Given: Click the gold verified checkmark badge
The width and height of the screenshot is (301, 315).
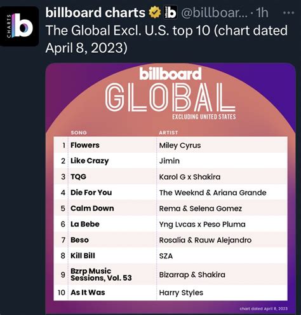Looking at the screenshot, I should (155, 13).
